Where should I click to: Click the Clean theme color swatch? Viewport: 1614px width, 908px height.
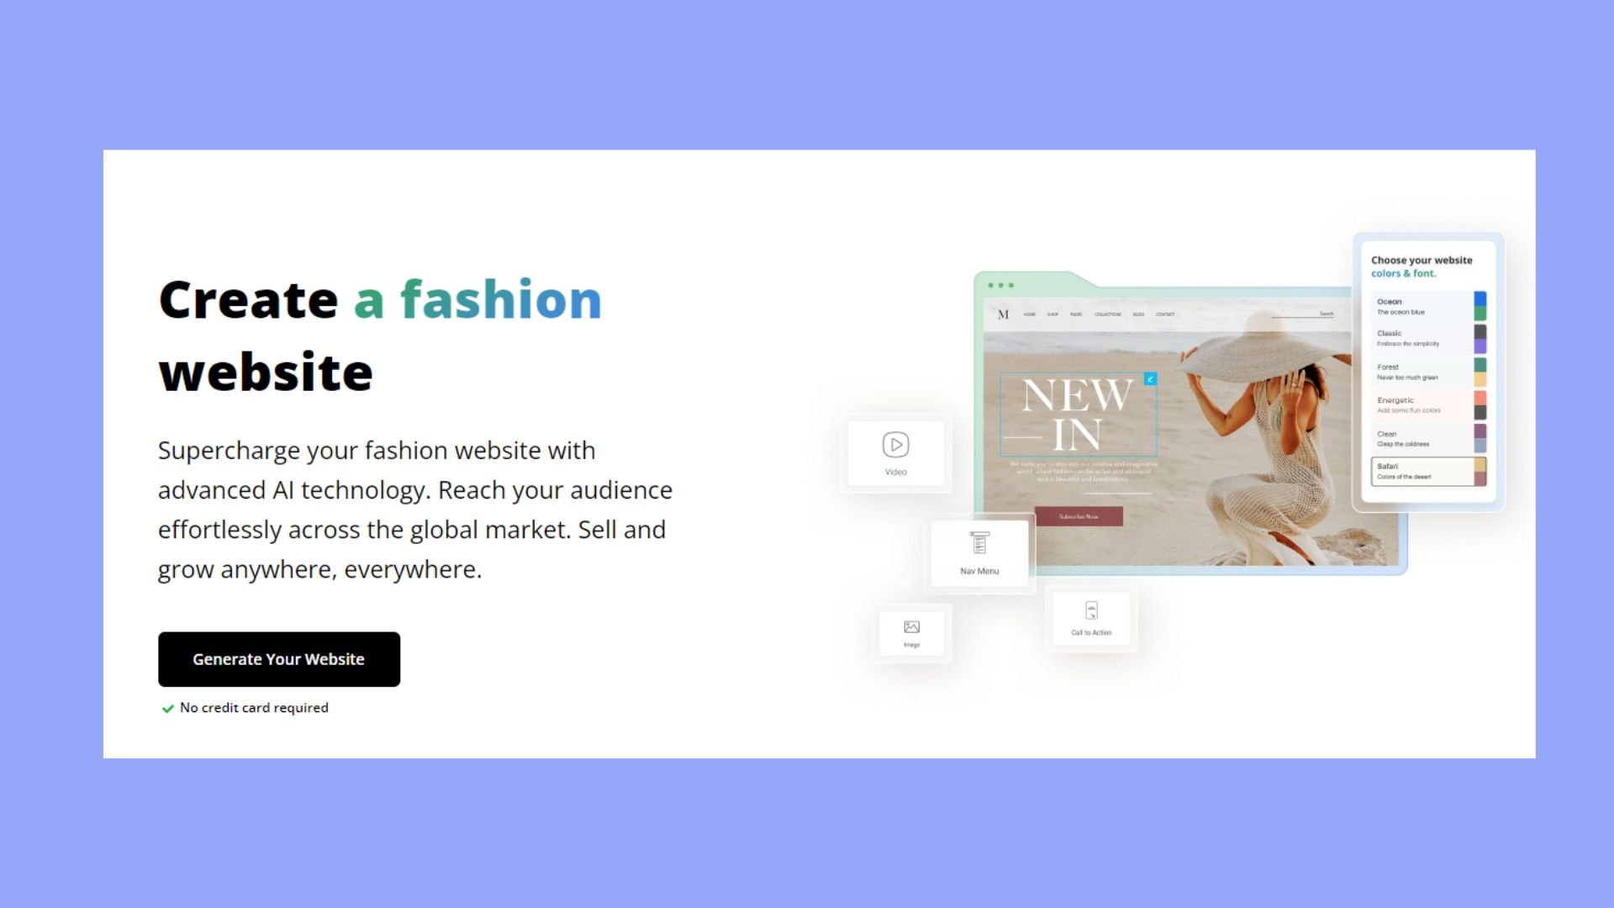click(1480, 438)
